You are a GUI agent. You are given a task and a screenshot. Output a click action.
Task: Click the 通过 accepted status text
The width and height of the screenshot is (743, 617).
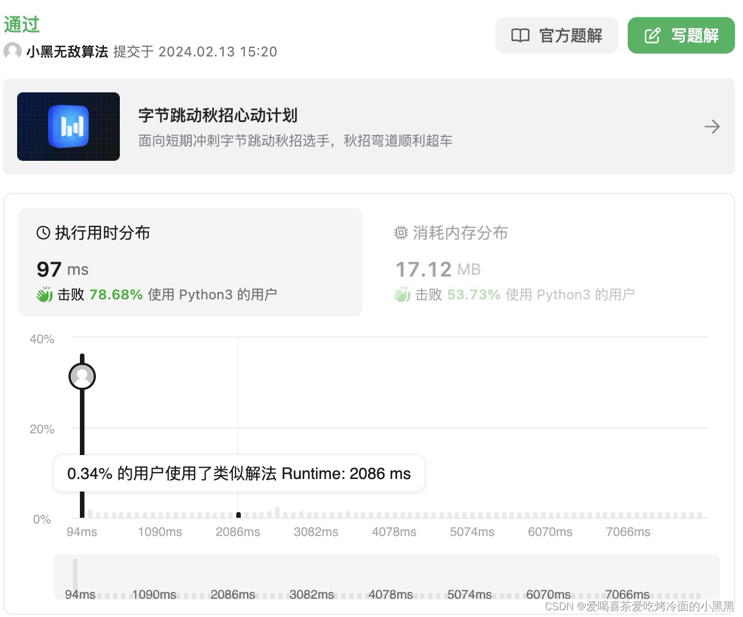pos(22,25)
